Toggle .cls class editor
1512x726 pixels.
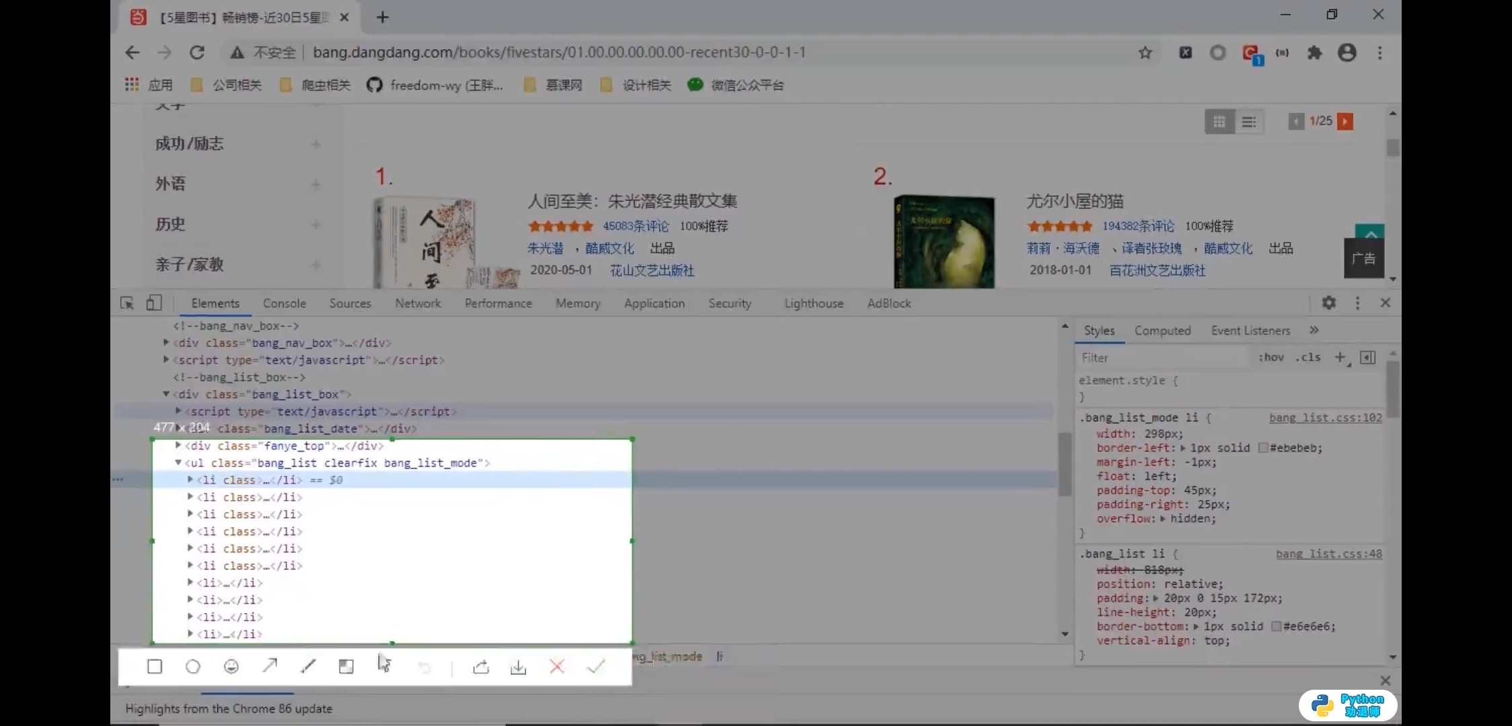tap(1308, 358)
